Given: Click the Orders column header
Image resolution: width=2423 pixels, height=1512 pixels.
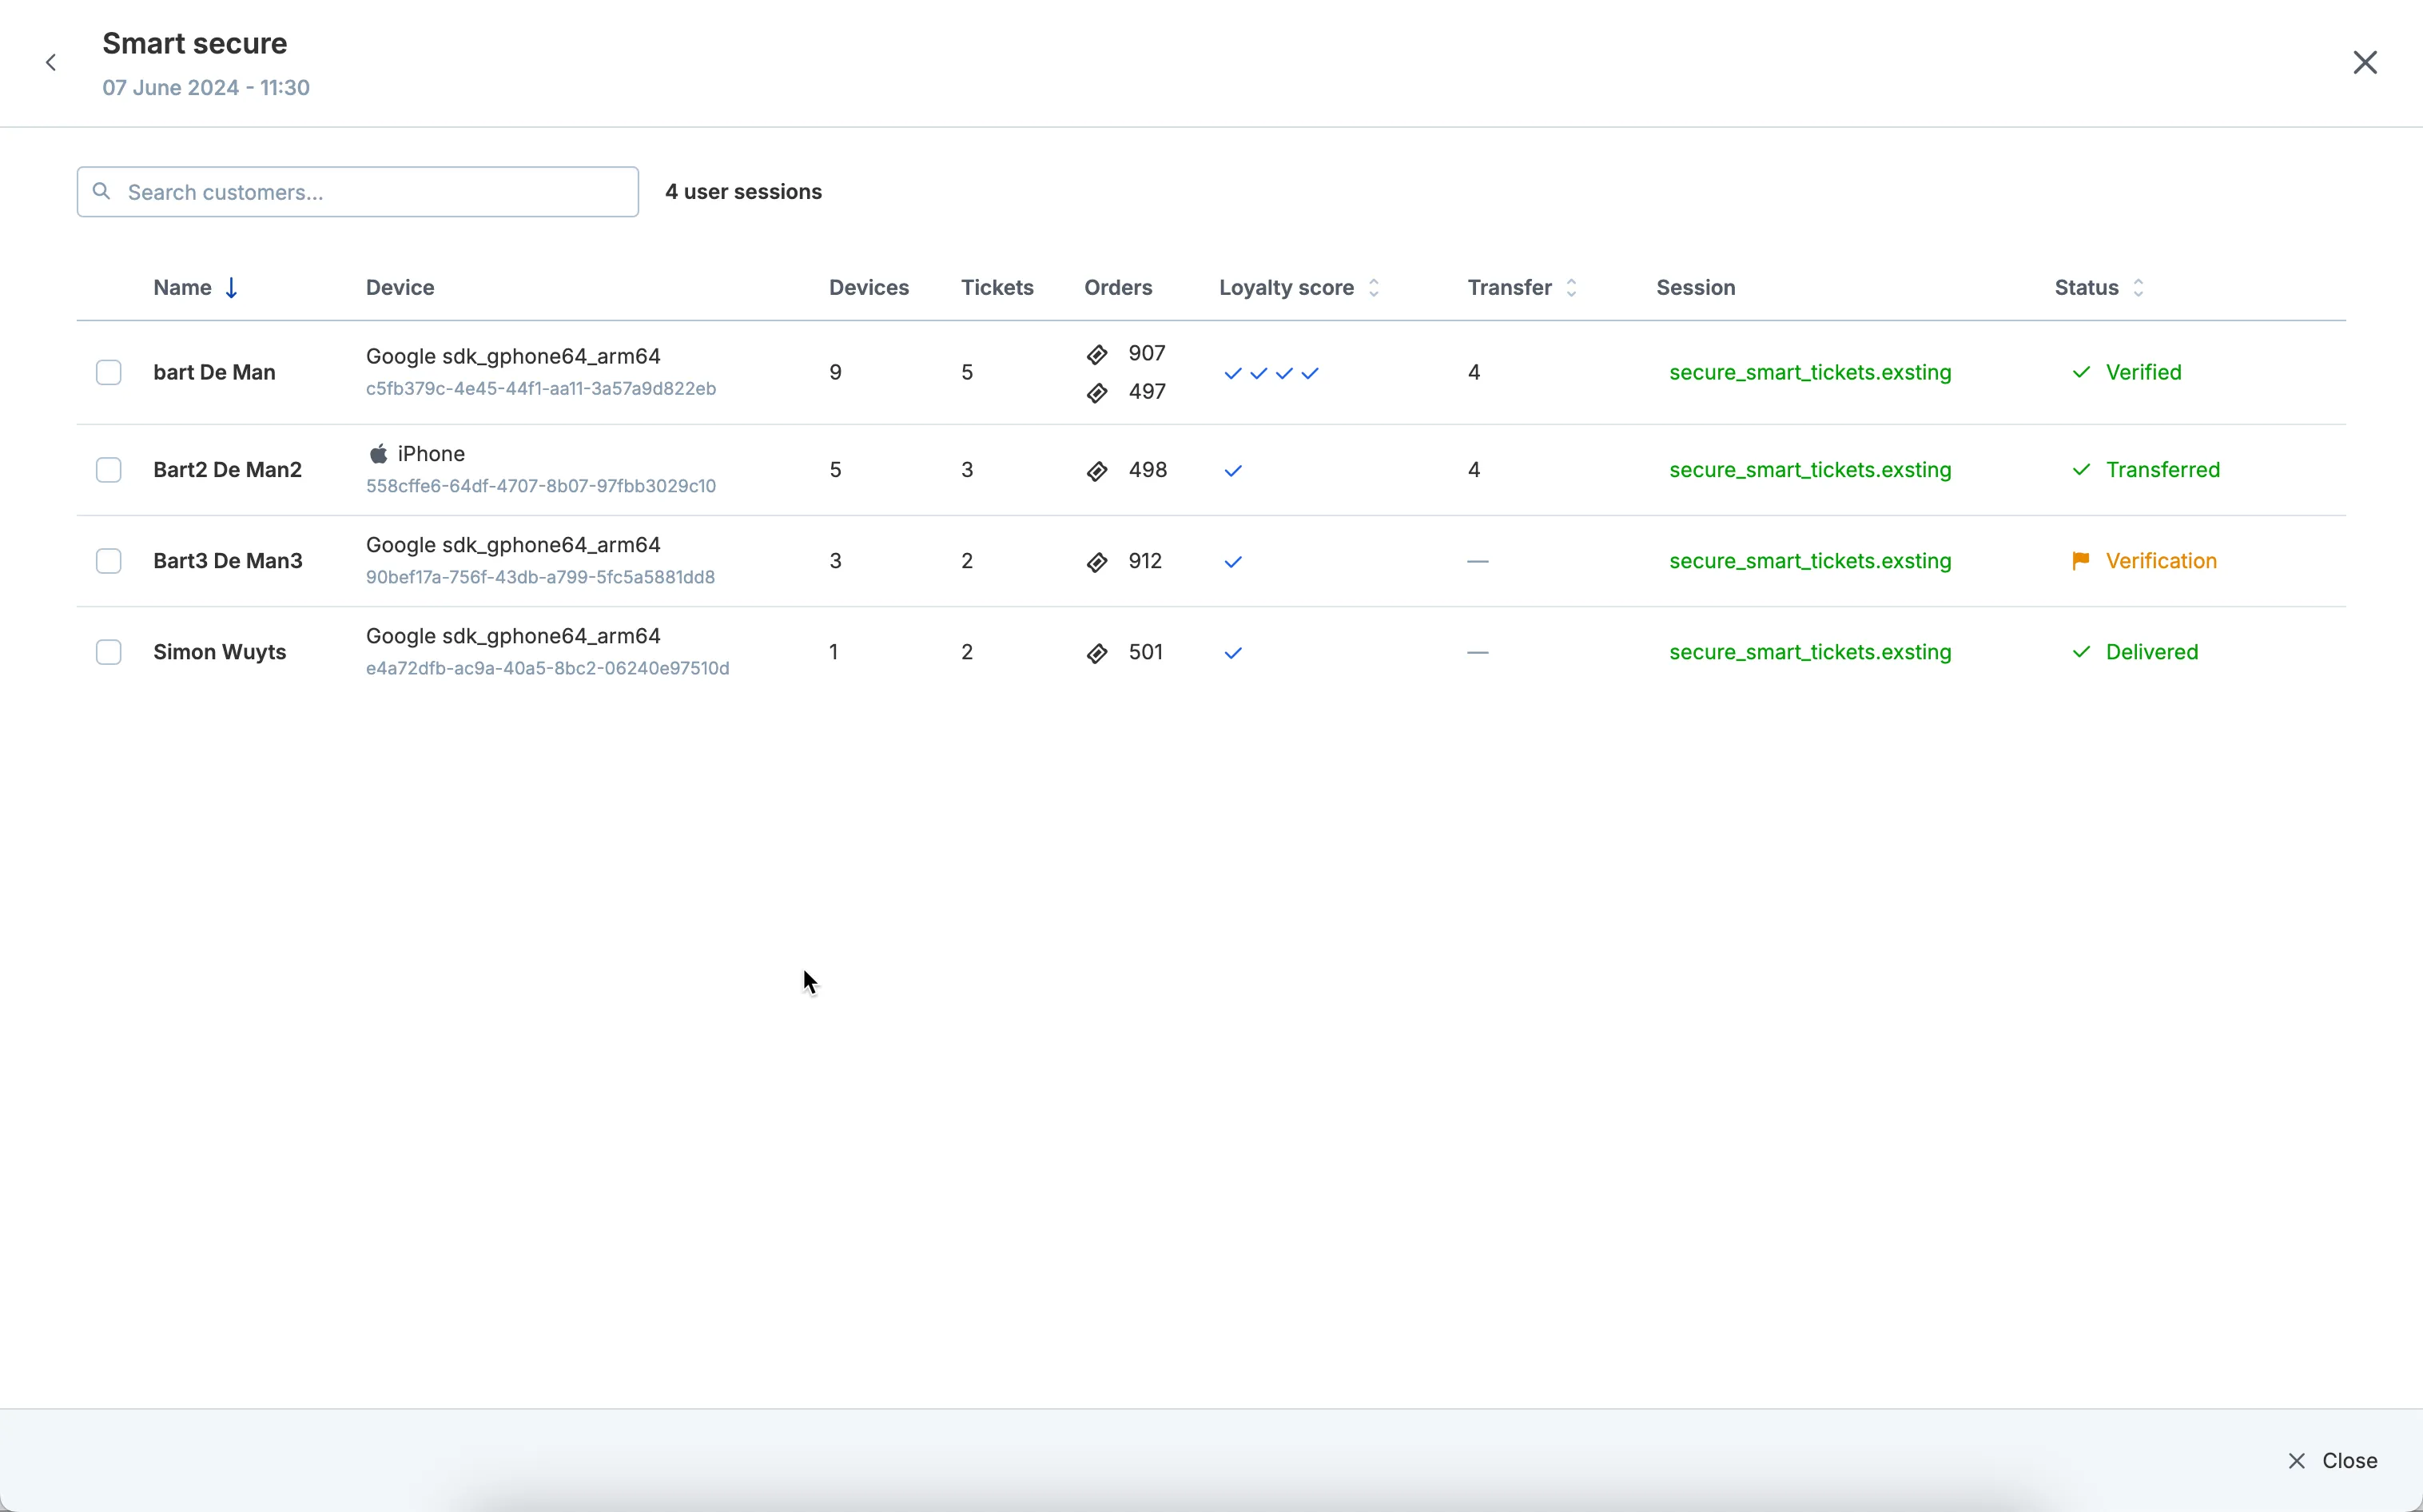Looking at the screenshot, I should (x=1118, y=288).
